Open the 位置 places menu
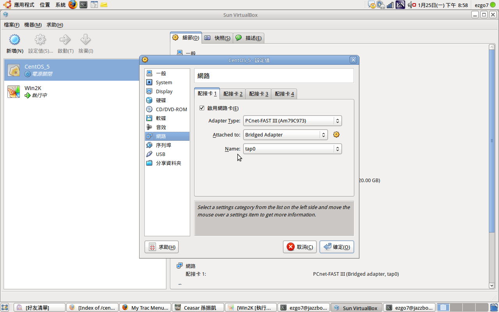 coord(45,5)
